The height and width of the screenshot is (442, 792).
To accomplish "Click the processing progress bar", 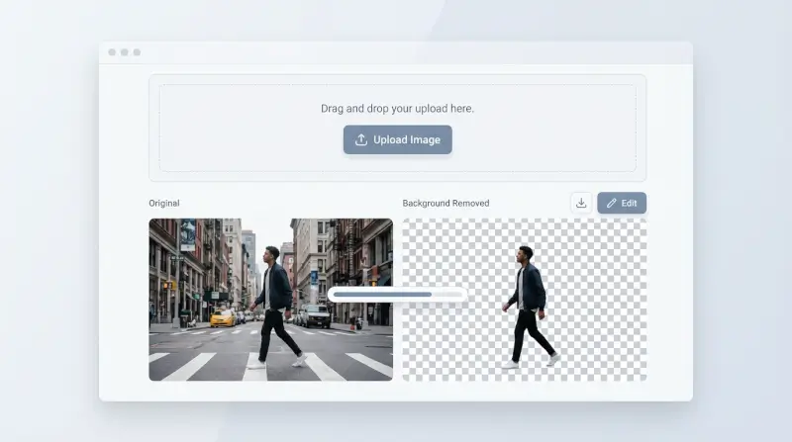I will pos(397,294).
